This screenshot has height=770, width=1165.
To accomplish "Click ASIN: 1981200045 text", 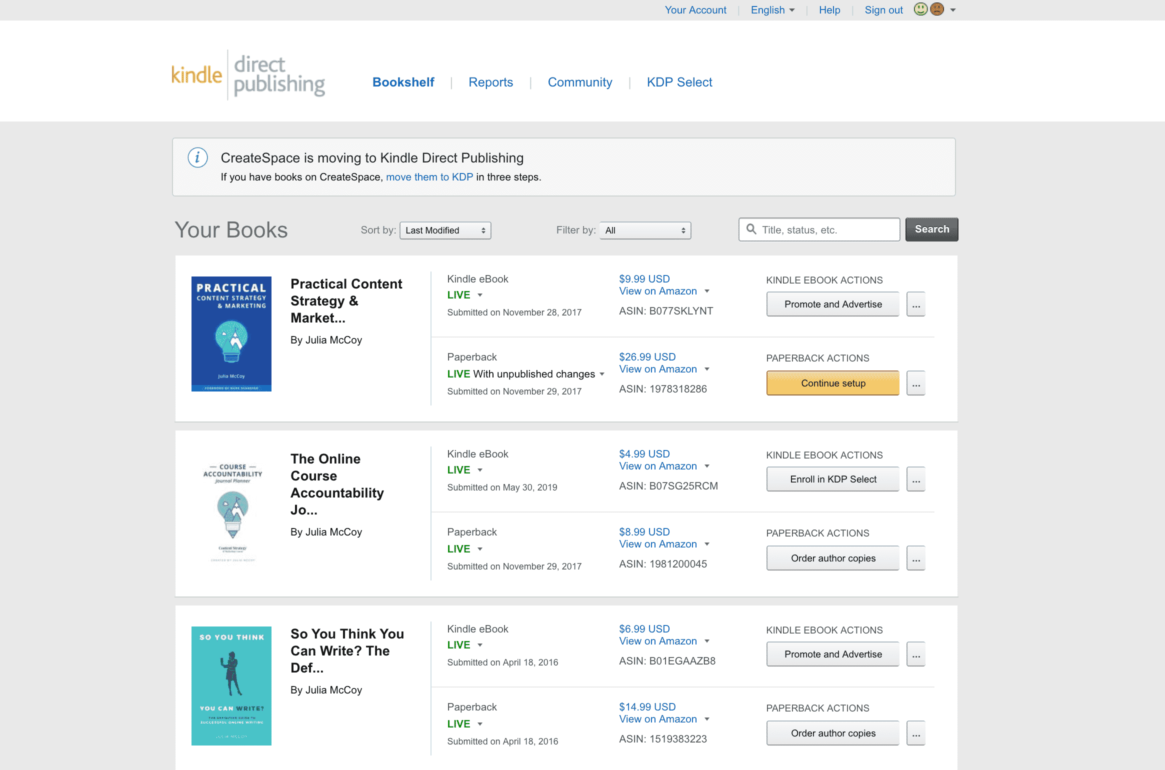I will coord(663,564).
